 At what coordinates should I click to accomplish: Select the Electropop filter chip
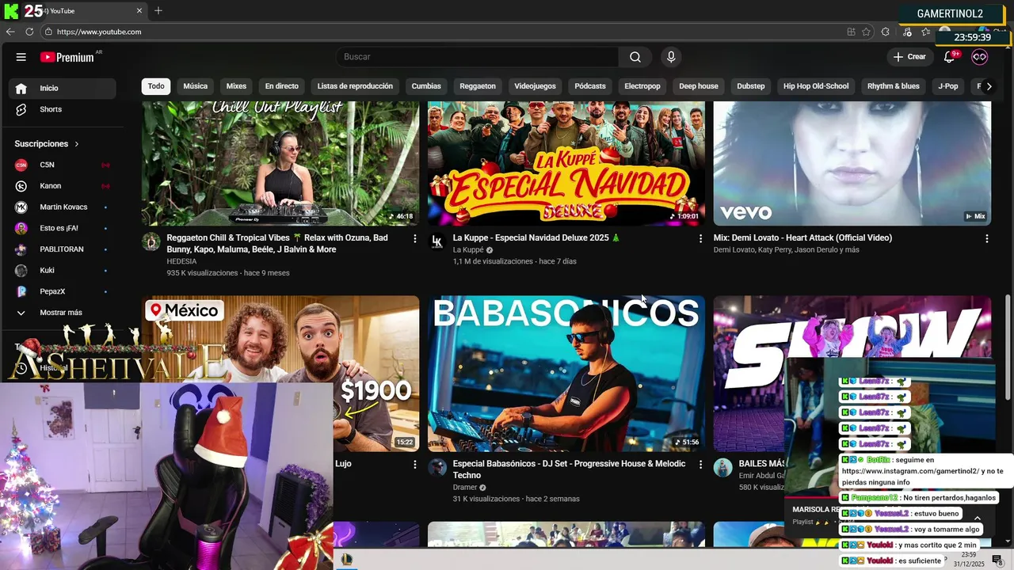(642, 86)
